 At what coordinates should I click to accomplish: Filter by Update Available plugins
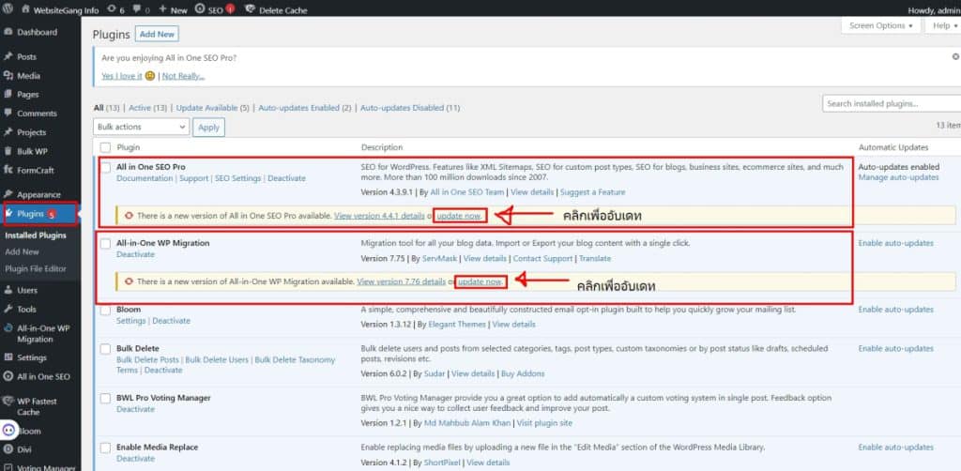[213, 108]
